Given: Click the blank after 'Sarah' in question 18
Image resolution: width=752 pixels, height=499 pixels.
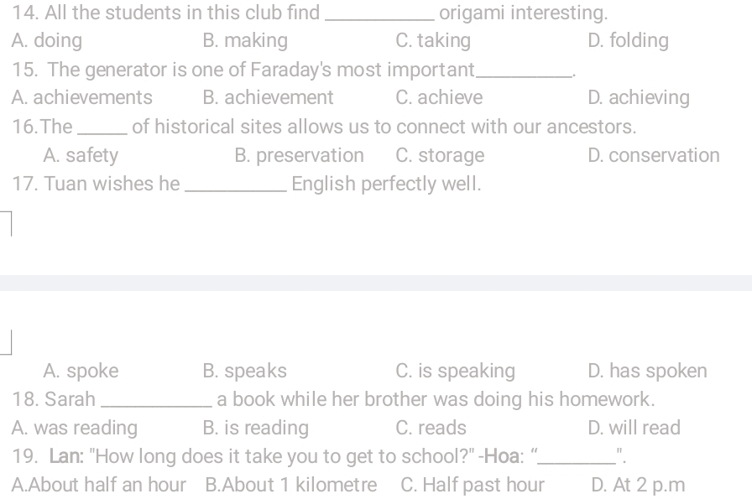Looking at the screenshot, I should pyautogui.click(x=156, y=404).
